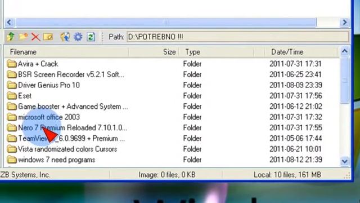The height and width of the screenshot is (203, 360).
Task: Click 'Folder' type cell in Driver Genius row
Action: [x=192, y=85]
